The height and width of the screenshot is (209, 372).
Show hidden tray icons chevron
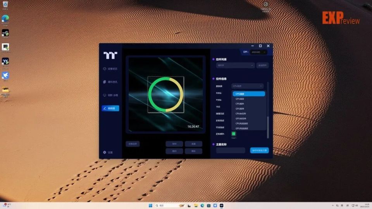click(332, 206)
